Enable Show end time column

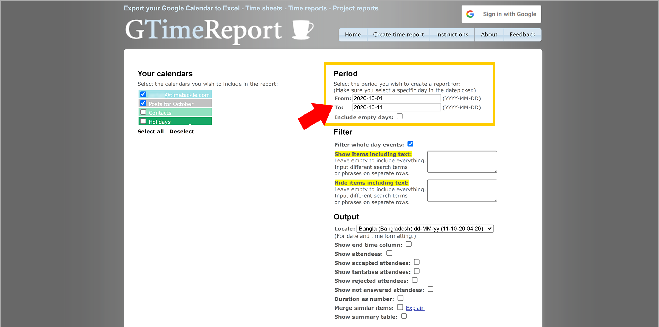pos(408,244)
